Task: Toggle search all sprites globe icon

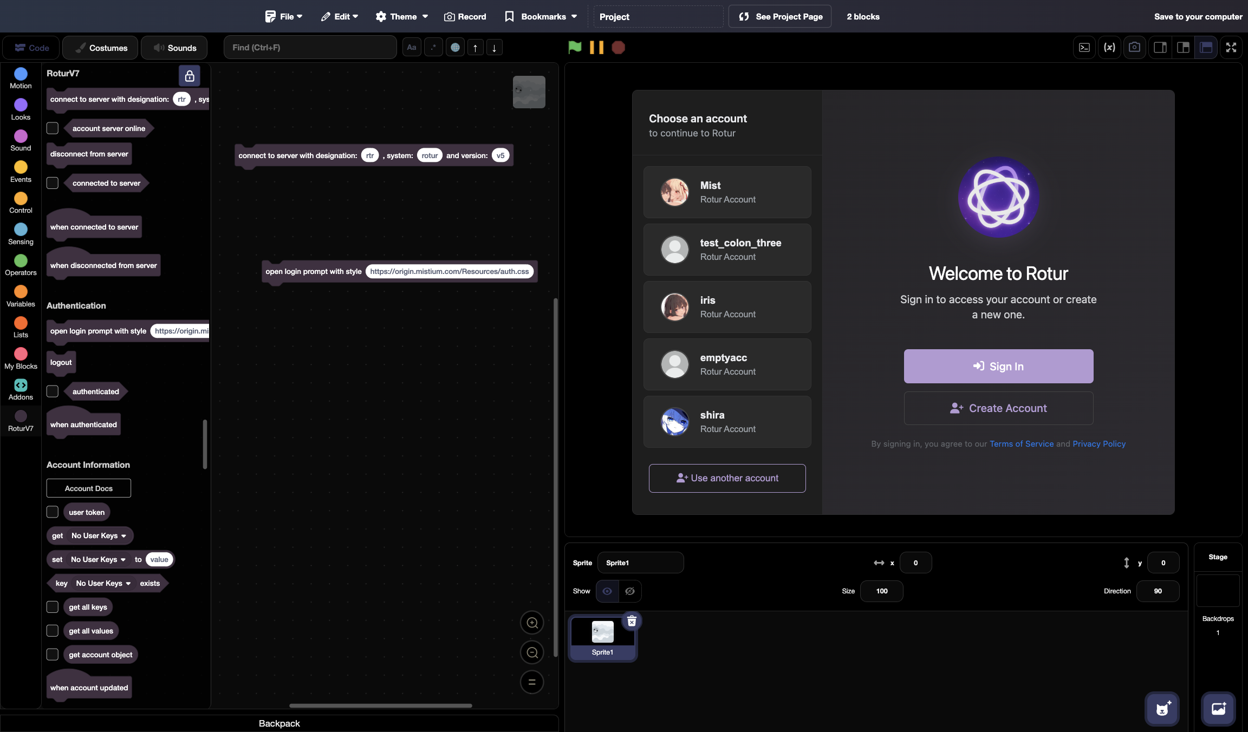Action: (x=456, y=48)
